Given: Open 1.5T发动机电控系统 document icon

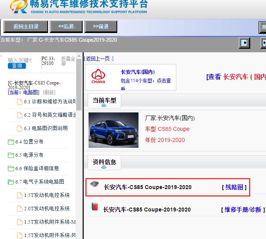Looking at the screenshot, I should (x=20, y=195).
